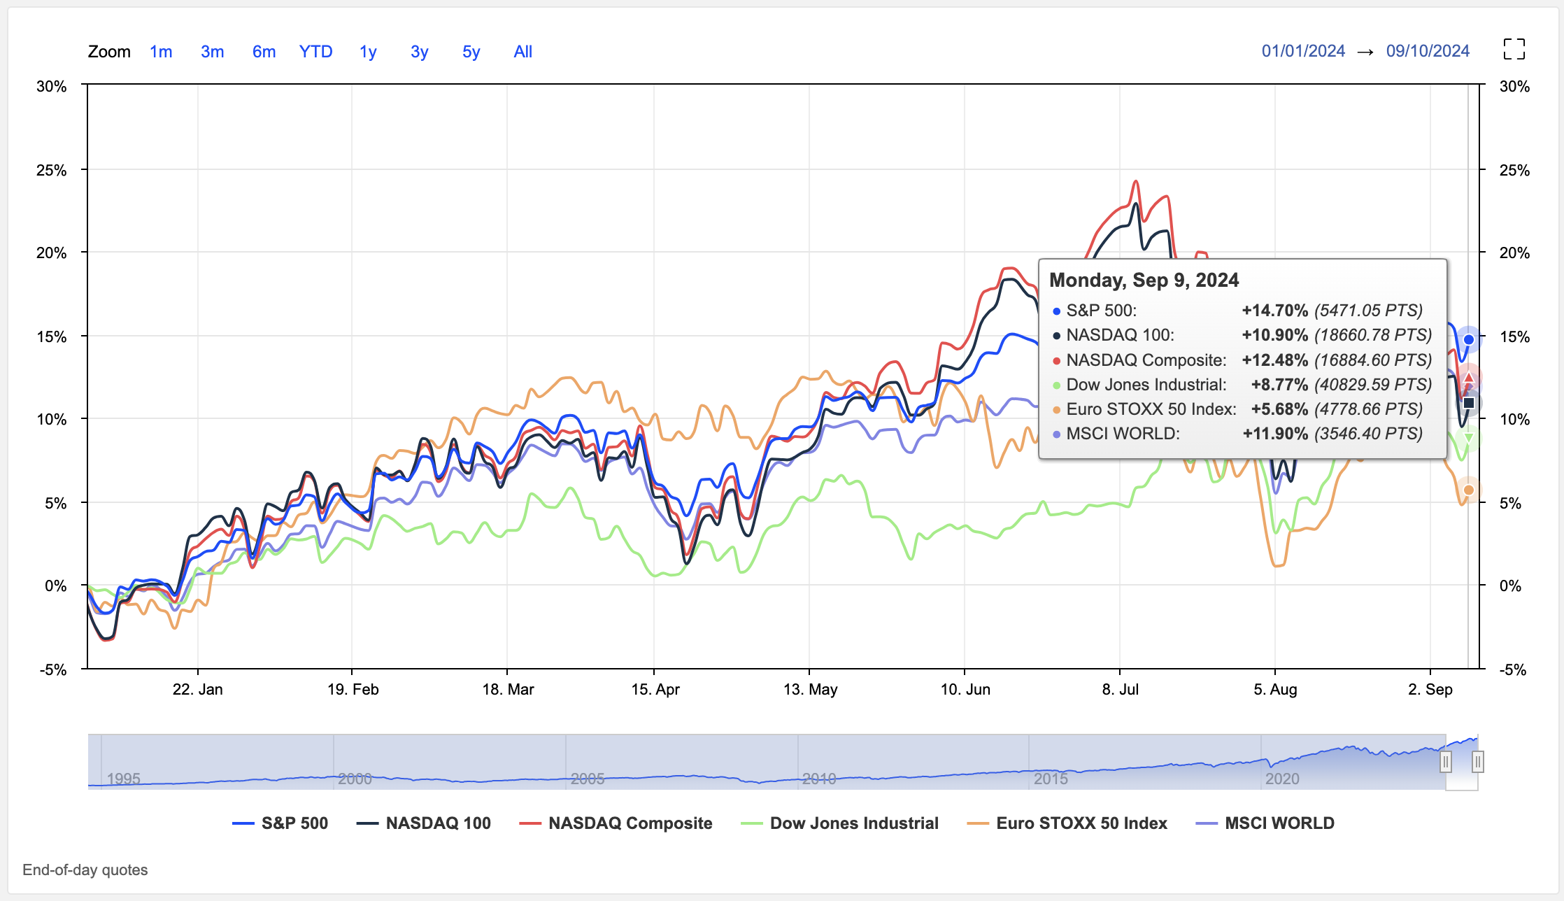Hide the MSCI WORLD series
Screen dimensions: 1564x901
pos(1279,823)
